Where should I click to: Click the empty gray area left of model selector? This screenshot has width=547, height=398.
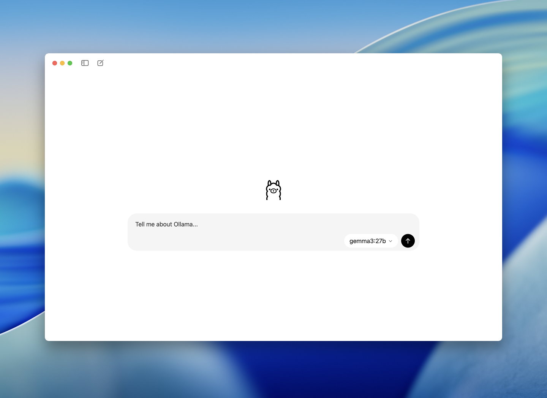point(236,241)
